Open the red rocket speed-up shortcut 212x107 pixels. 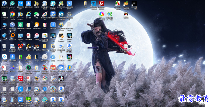(x=45, y=14)
